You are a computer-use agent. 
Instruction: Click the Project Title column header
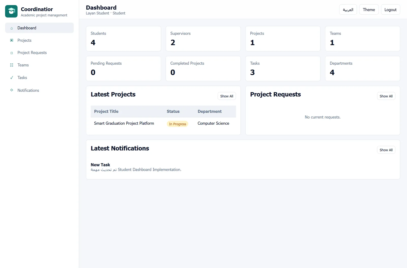(106, 111)
